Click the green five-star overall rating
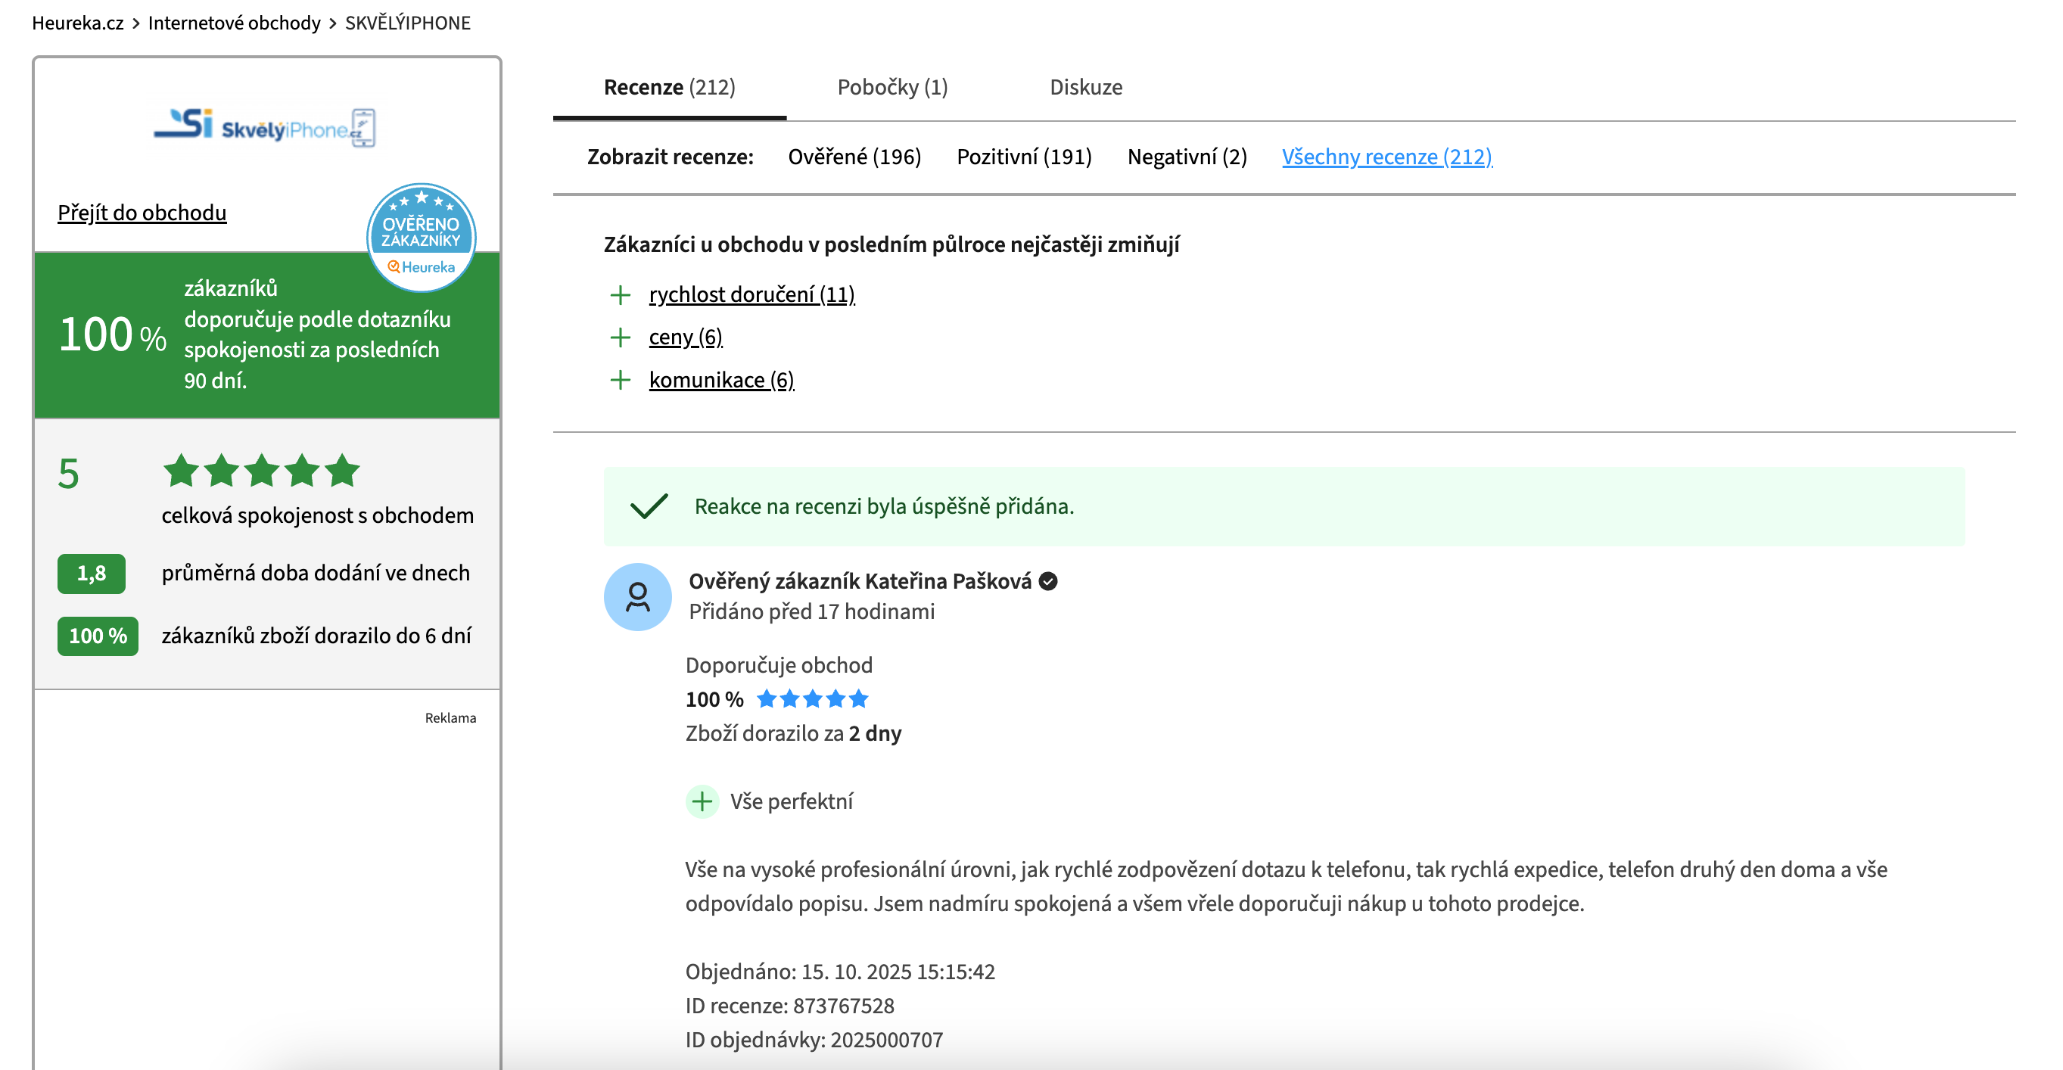Screen dimensions: 2063x1070 [261, 471]
